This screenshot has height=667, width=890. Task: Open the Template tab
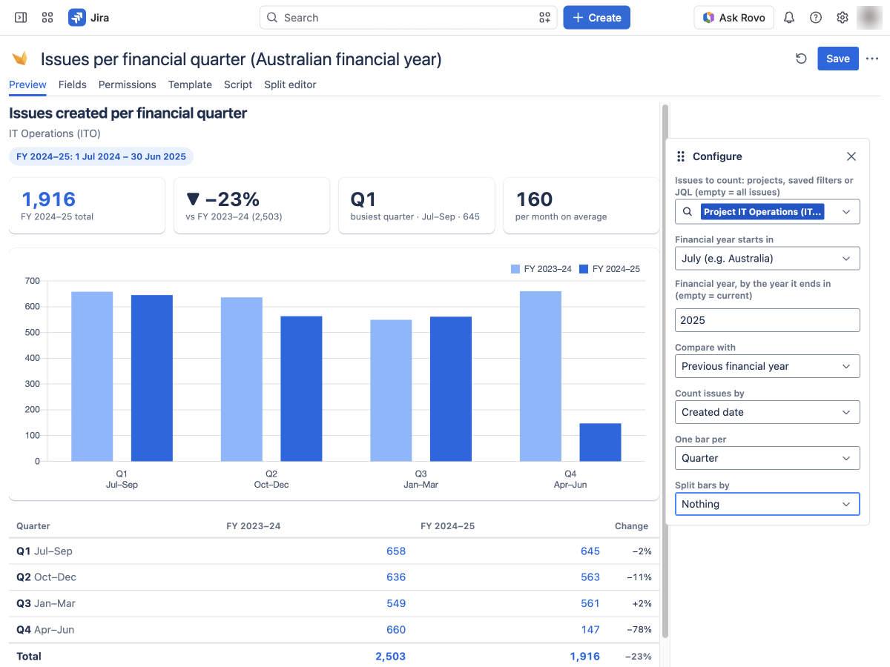tap(190, 84)
